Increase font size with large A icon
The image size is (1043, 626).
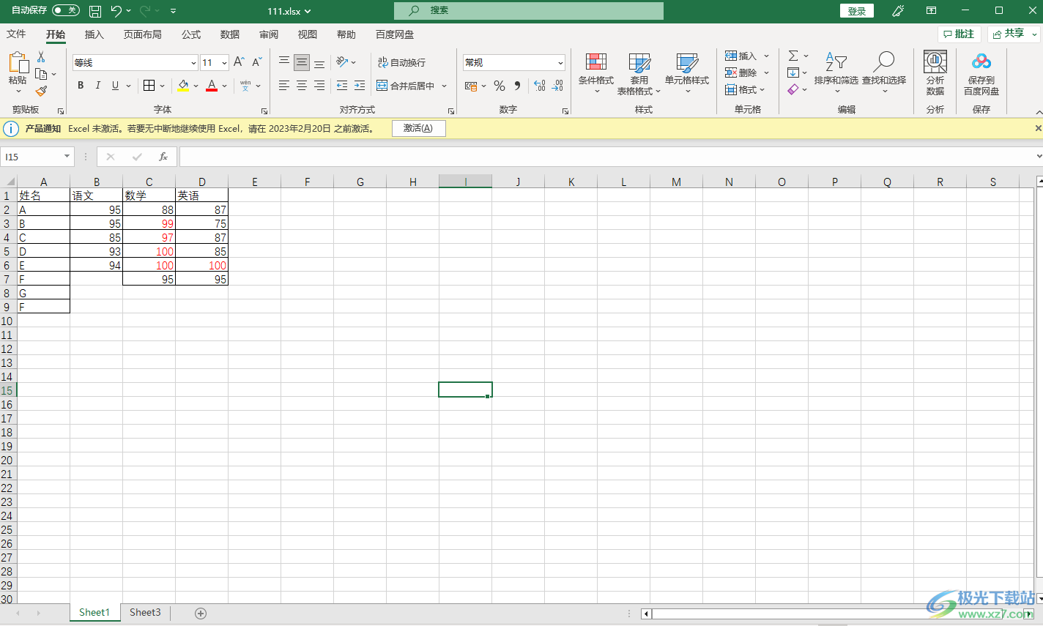click(239, 62)
